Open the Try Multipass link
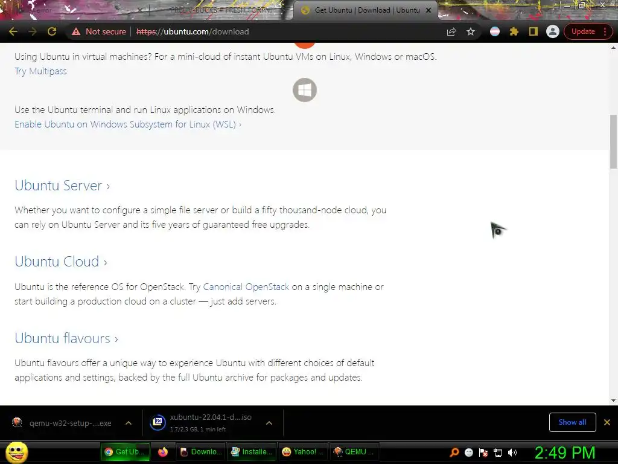Viewport: 618px width, 464px height. (x=40, y=71)
